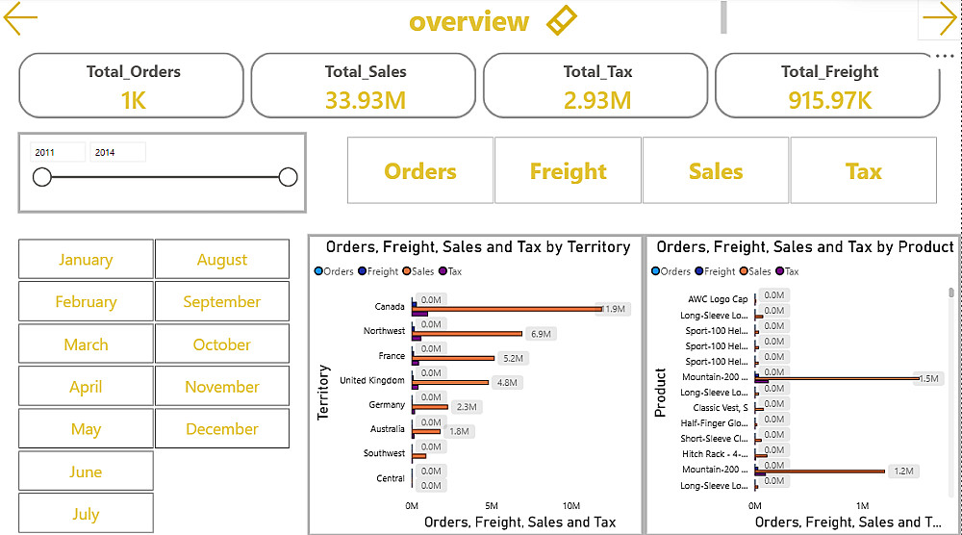
Task: Click the left handle of year slider
Action: coord(42,177)
